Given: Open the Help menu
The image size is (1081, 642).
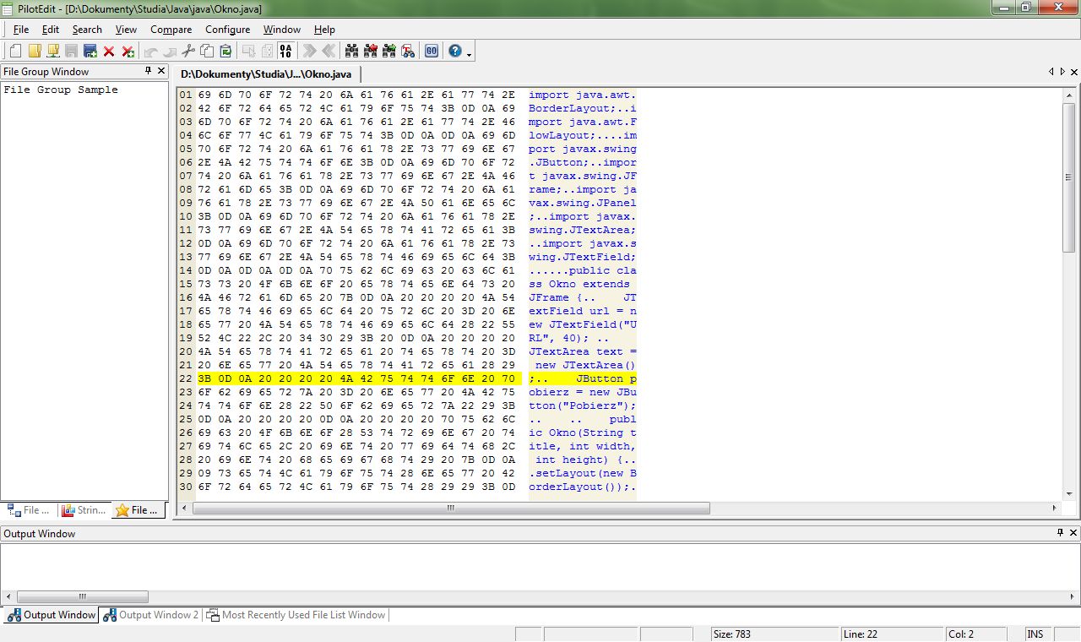Looking at the screenshot, I should pyautogui.click(x=324, y=29).
